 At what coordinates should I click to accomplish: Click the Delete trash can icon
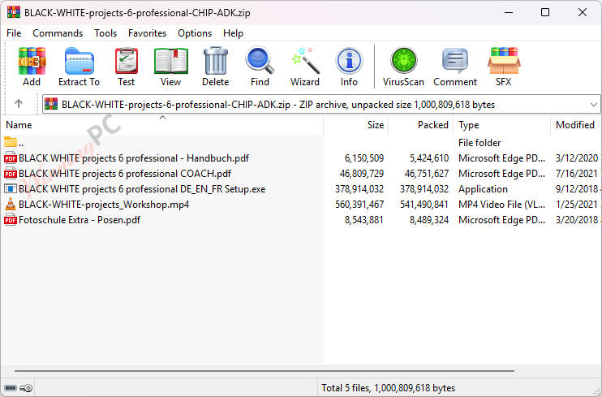215,61
